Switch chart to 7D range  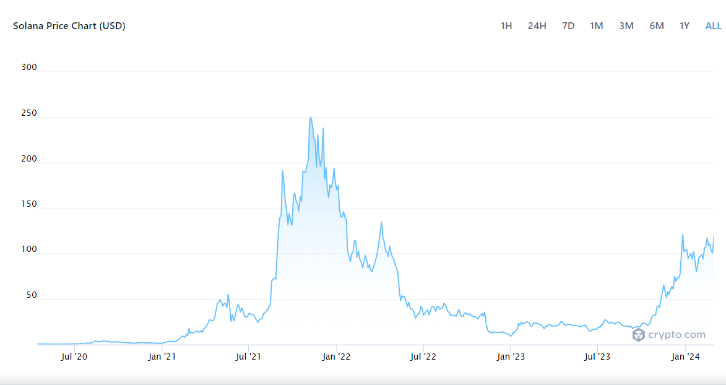(568, 26)
